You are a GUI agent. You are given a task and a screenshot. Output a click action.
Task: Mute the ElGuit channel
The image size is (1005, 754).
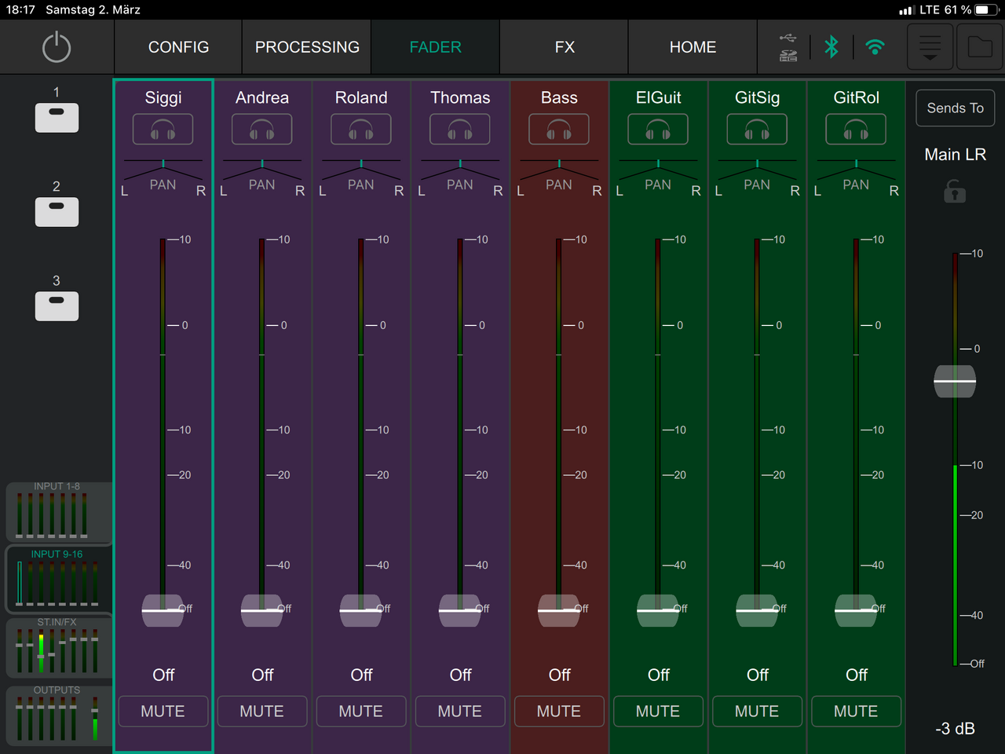(658, 711)
